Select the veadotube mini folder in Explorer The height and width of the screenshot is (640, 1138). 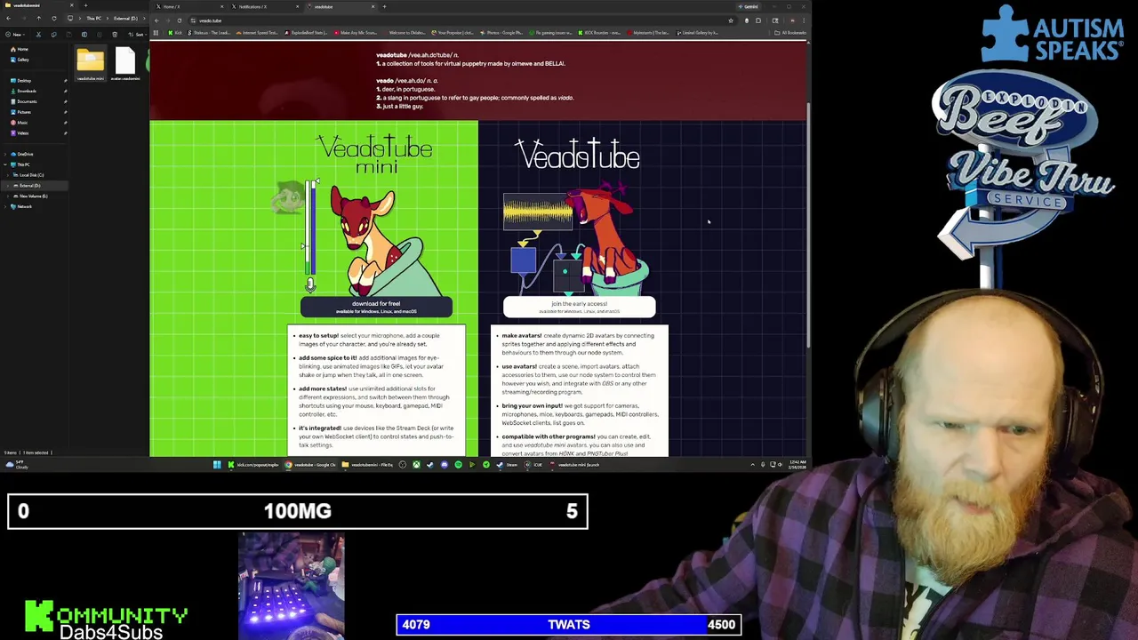point(90,65)
